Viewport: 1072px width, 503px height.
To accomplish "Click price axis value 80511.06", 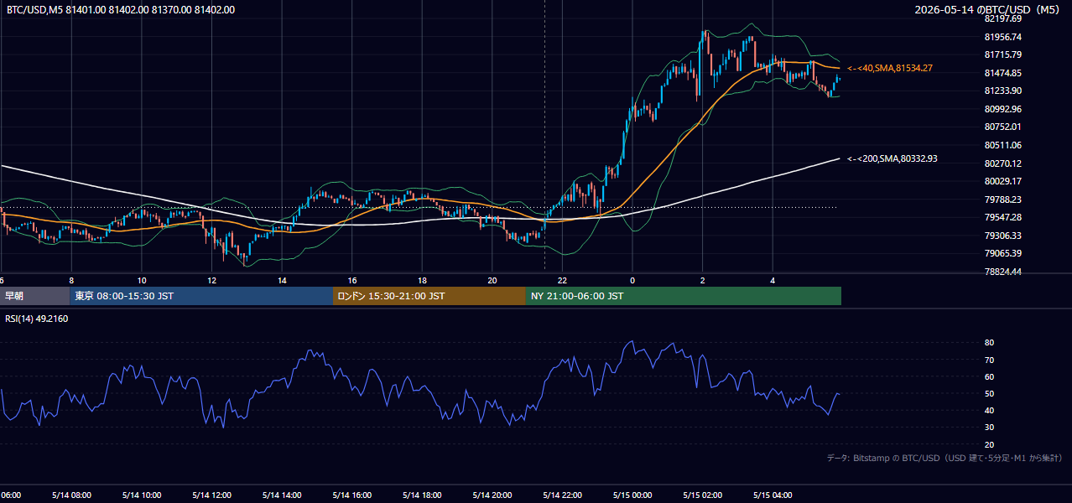I will 1002,145.
